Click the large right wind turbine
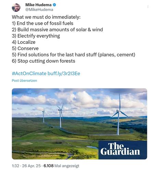This screenshot has height=170, width=159. pyautogui.click(x=119, y=114)
